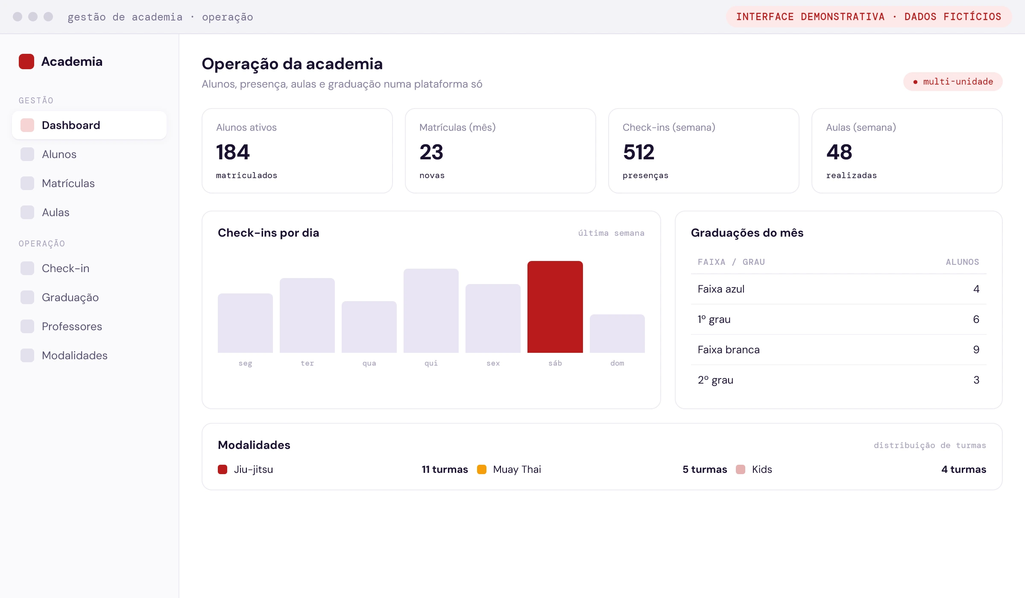Click the icon beside Alunos in sidebar

[x=27, y=154]
